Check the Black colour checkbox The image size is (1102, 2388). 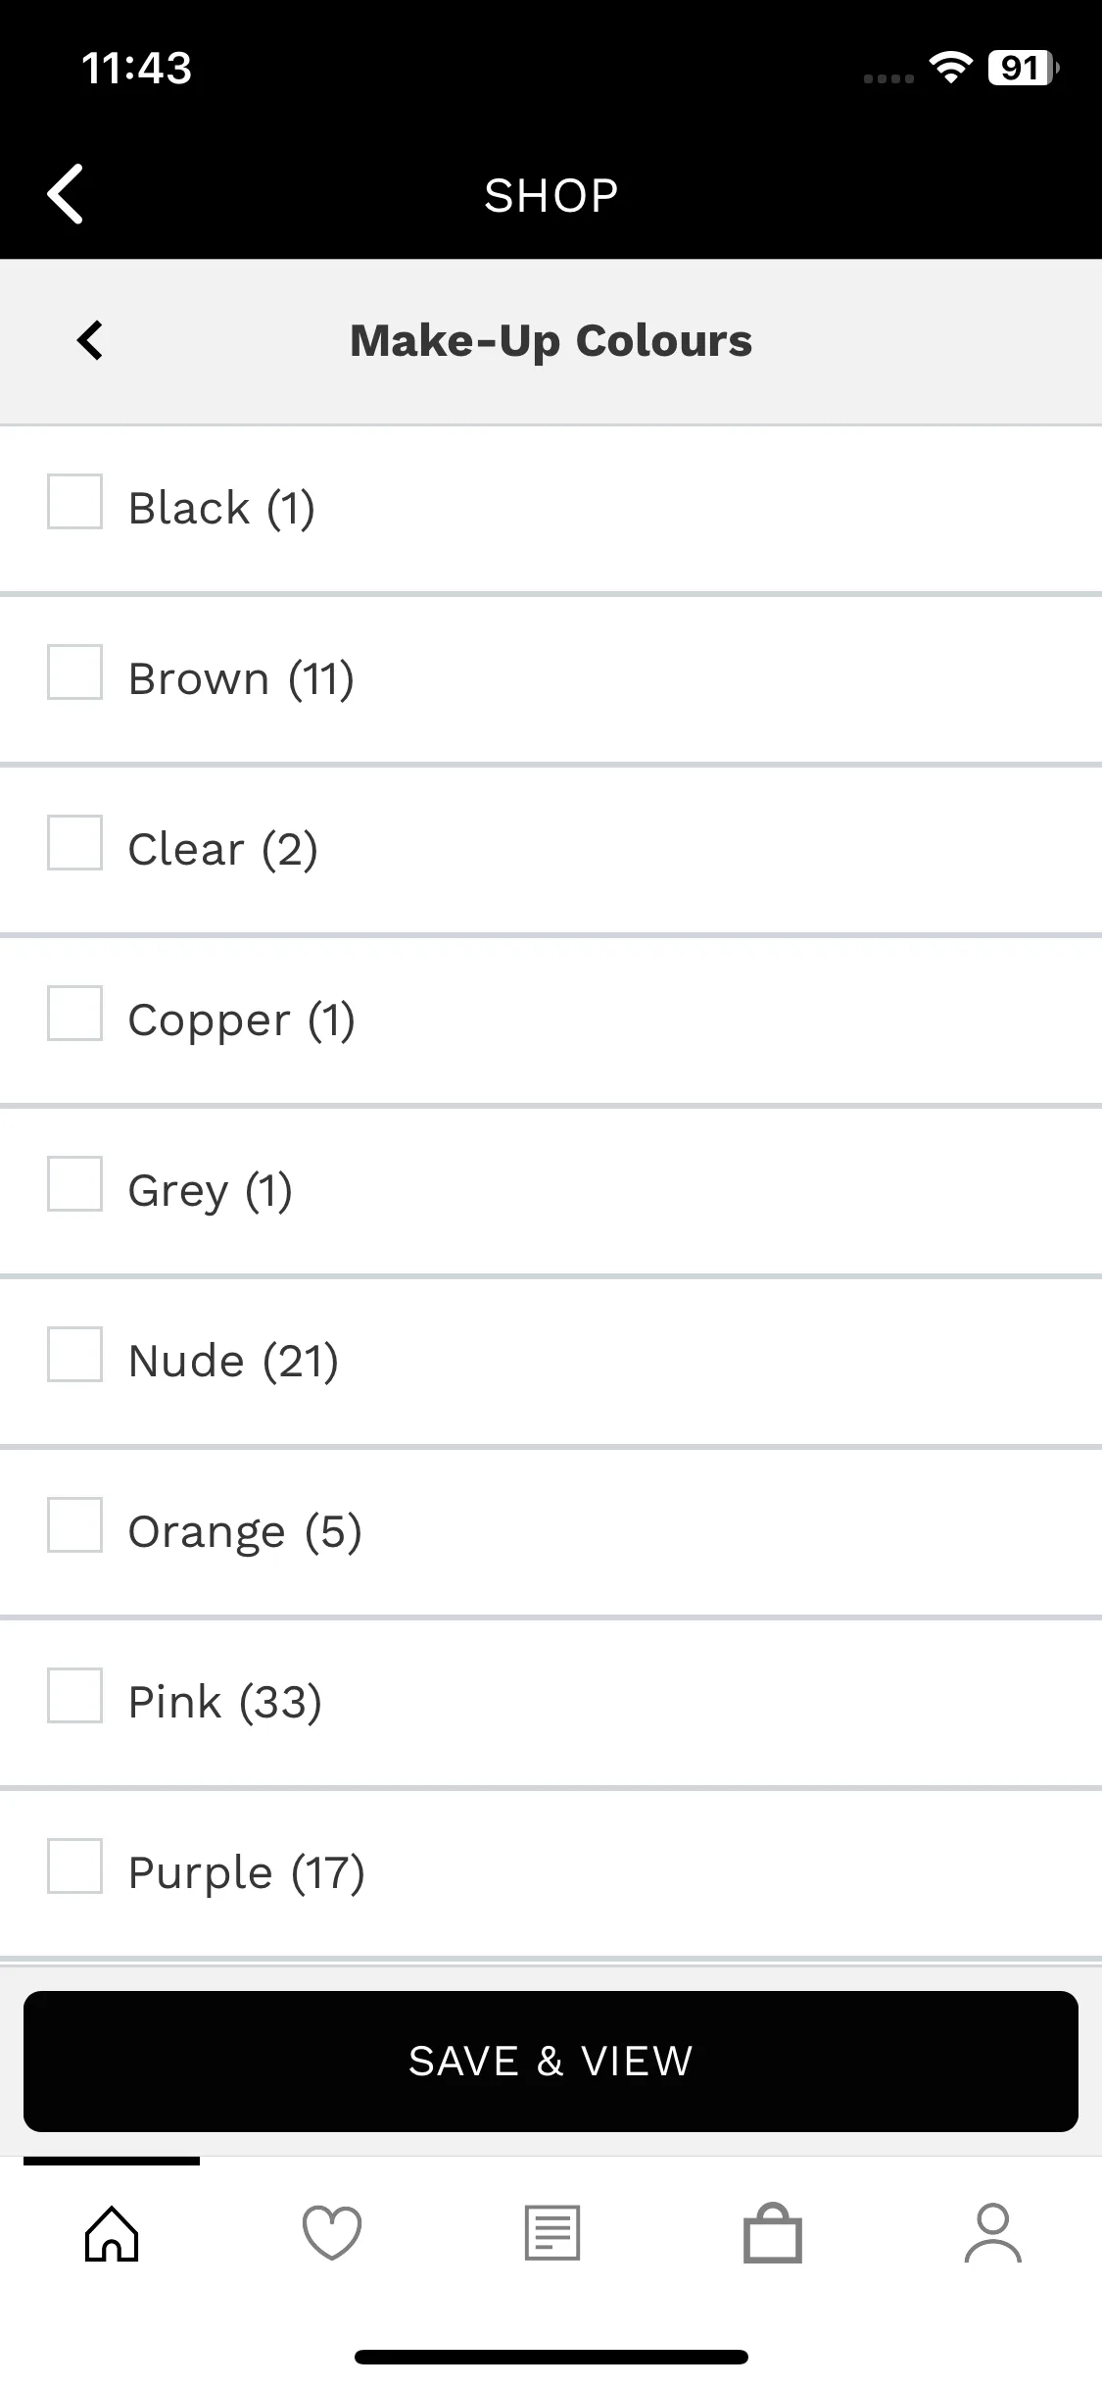(75, 502)
